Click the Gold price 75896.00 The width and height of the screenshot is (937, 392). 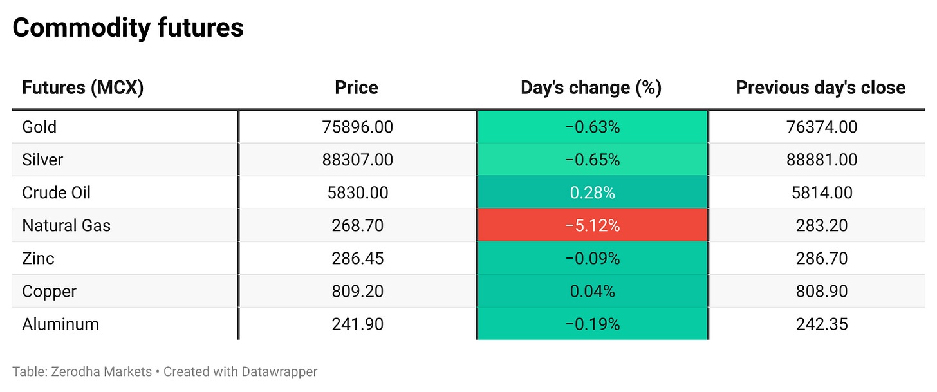point(357,127)
